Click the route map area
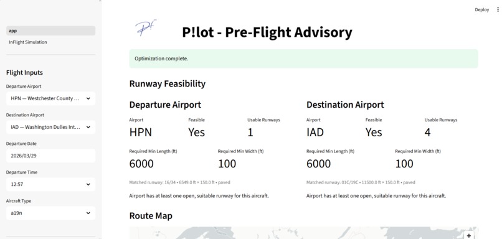This screenshot has width=502, height=239. (303, 233)
